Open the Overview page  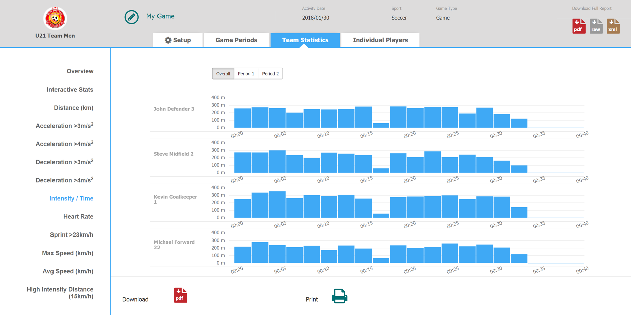(x=80, y=71)
